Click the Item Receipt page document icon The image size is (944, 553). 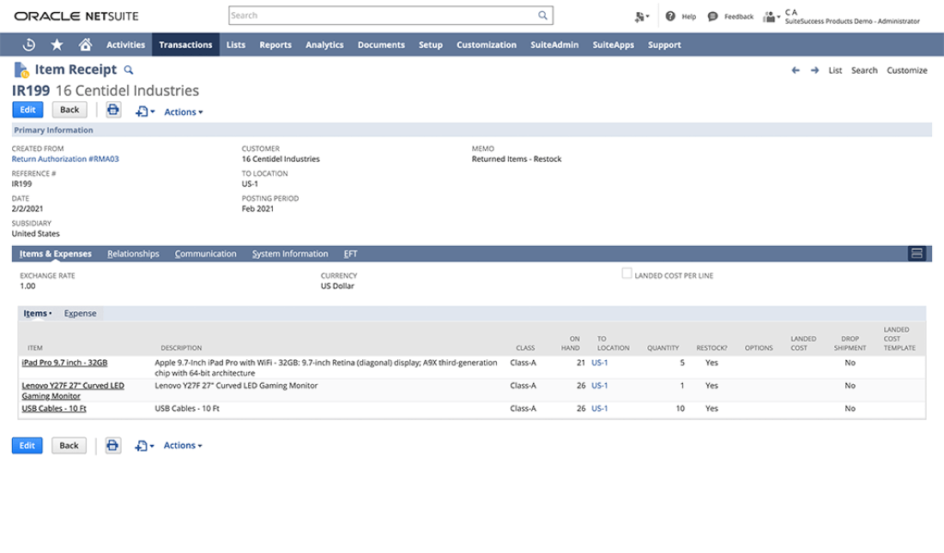tap(21, 69)
